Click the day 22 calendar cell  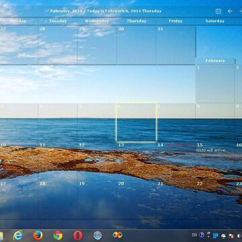[x=215, y=200]
